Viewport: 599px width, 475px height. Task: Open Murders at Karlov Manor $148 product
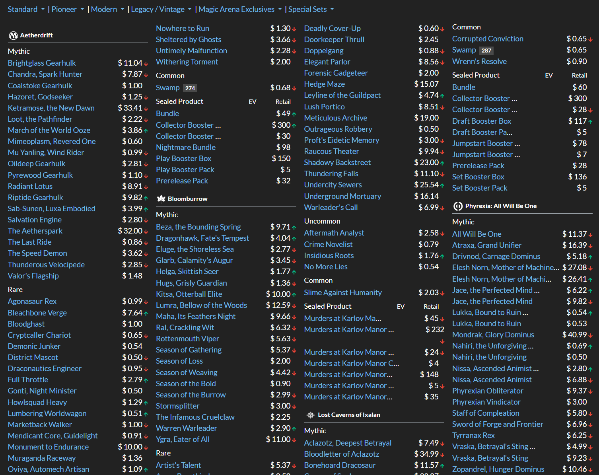pyautogui.click(x=348, y=374)
